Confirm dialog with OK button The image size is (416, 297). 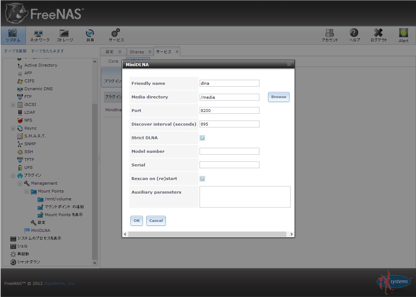click(137, 221)
